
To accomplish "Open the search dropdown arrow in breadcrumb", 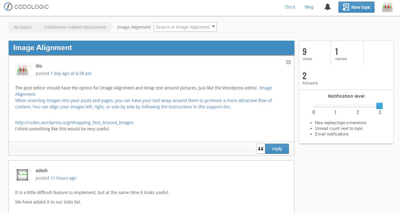I will click(x=213, y=27).
